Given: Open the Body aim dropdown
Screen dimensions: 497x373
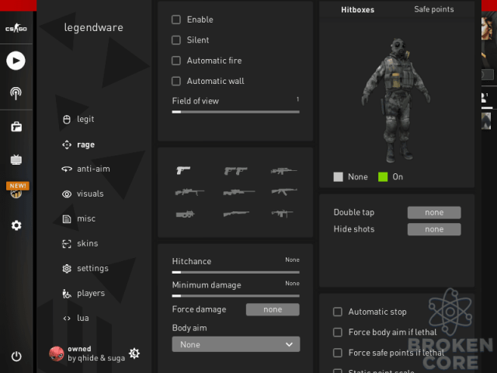Looking at the screenshot, I should pos(236,344).
